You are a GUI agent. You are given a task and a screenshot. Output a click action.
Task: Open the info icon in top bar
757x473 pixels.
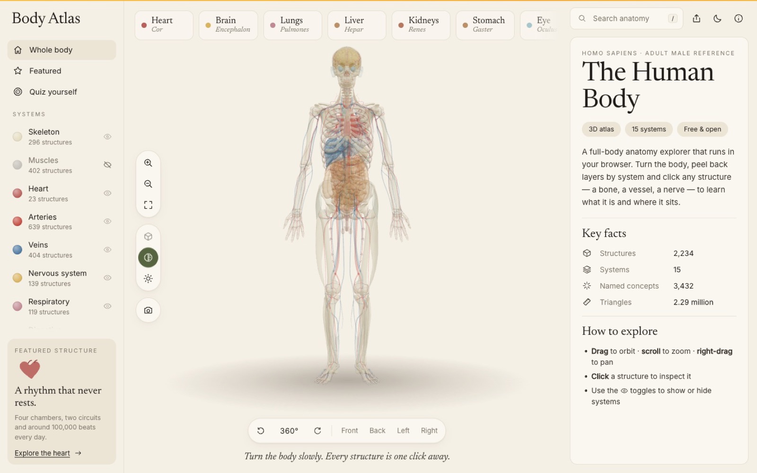pyautogui.click(x=738, y=18)
